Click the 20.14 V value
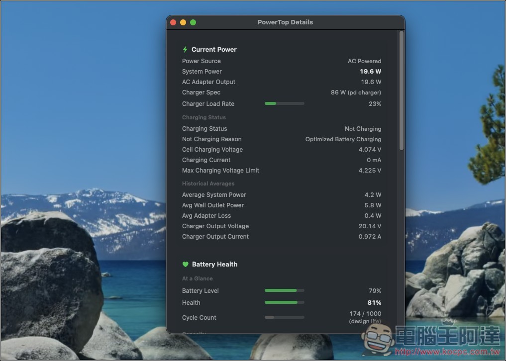506x361 pixels. tap(370, 226)
